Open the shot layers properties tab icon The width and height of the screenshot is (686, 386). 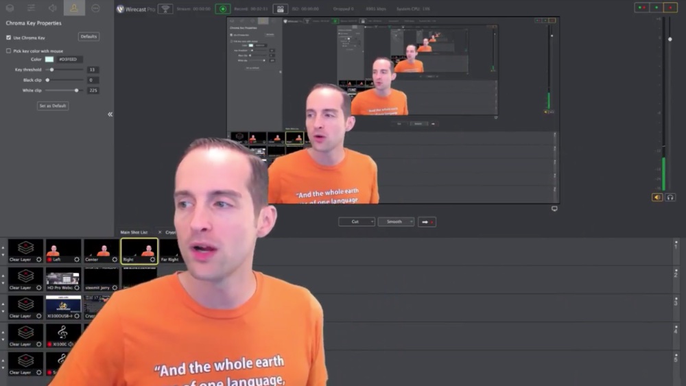[10, 8]
